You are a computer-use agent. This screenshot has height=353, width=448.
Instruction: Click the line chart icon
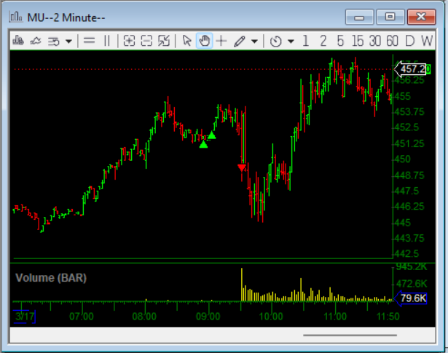[x=36, y=41]
